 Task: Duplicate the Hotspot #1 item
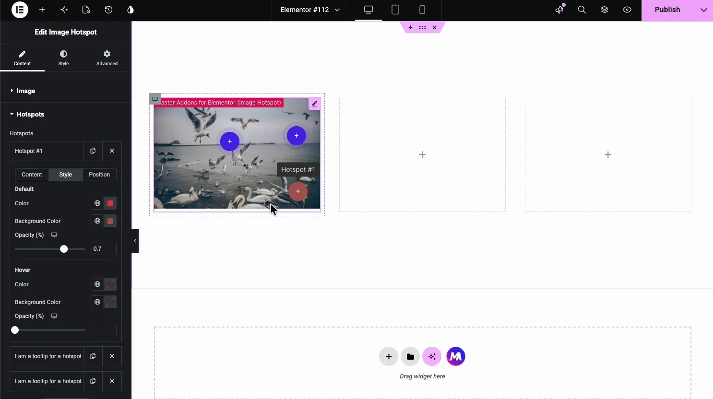[93, 151]
